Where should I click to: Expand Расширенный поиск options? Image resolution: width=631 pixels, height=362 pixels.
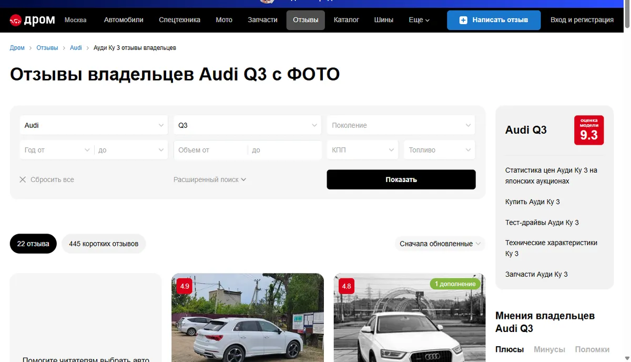click(210, 179)
